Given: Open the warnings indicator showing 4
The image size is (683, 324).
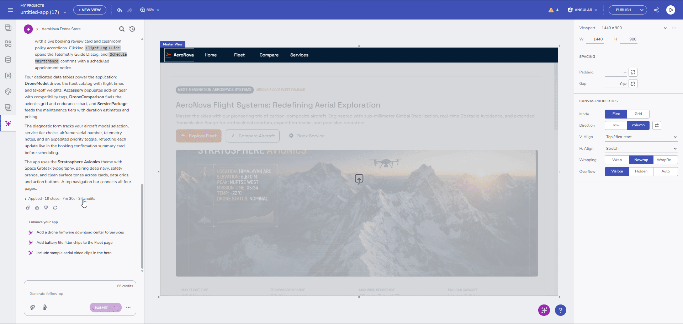Looking at the screenshot, I should (x=554, y=10).
